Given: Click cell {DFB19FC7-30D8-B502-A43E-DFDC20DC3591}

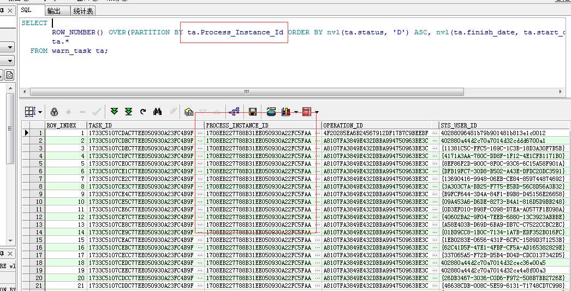Looking at the screenshot, I should pyautogui.click(x=503, y=171).
